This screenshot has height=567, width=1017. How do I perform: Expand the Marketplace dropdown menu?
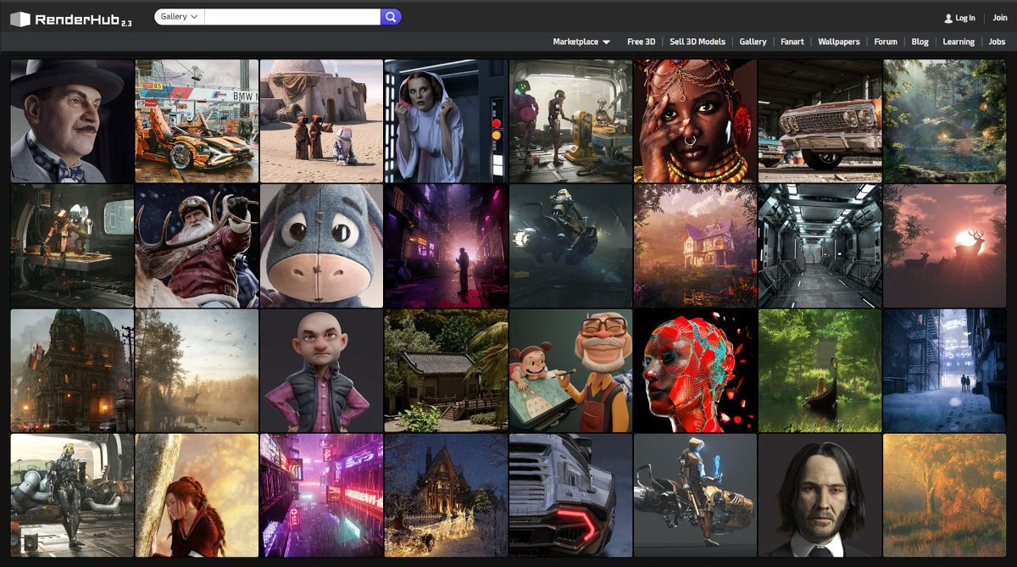coord(580,41)
